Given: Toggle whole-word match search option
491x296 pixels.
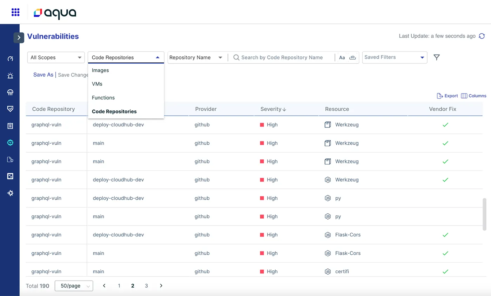Looking at the screenshot, I should pos(353,57).
